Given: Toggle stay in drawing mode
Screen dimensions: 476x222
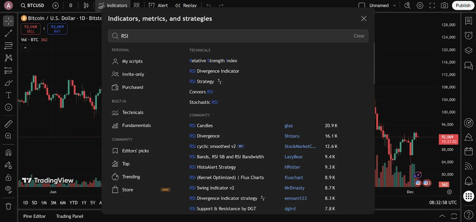Looking at the screenshot, I should point(9,165).
